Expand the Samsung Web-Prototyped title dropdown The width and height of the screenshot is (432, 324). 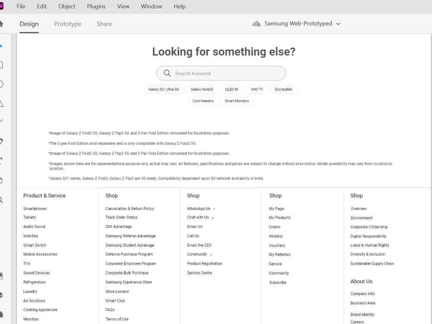pos(338,24)
